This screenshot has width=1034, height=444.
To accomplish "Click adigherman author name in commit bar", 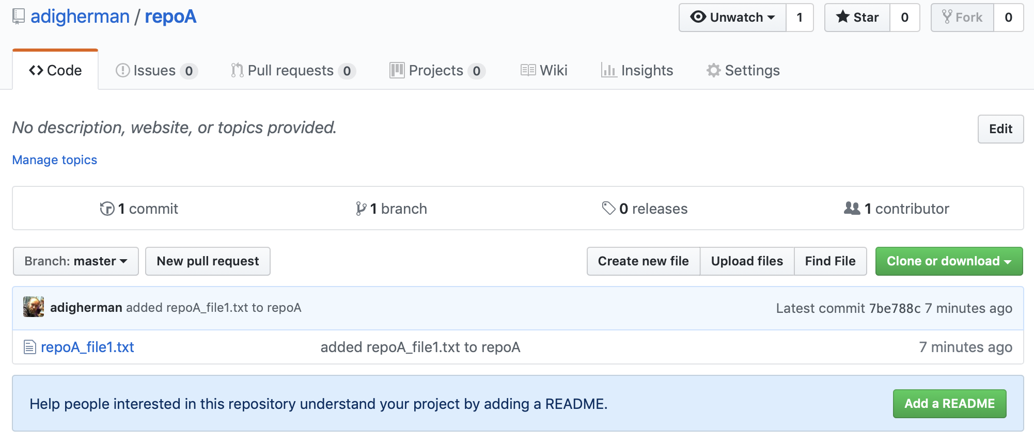I will (x=86, y=308).
